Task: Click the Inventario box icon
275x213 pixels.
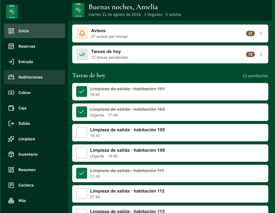Action: [11, 154]
